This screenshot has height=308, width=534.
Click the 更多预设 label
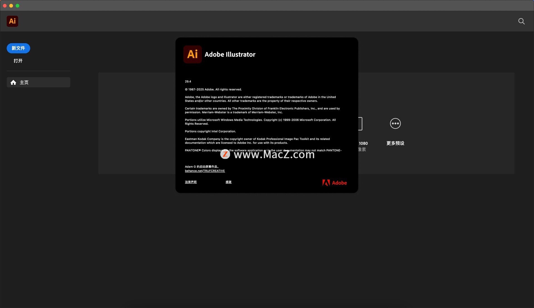[x=395, y=143]
